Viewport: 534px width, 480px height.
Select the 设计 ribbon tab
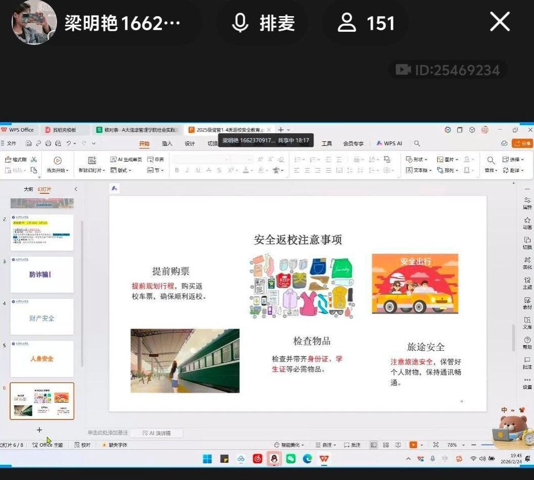[x=190, y=143]
